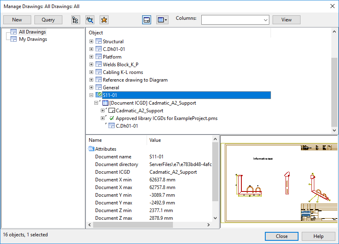Click the New button
339x244 pixels.
(x=17, y=20)
